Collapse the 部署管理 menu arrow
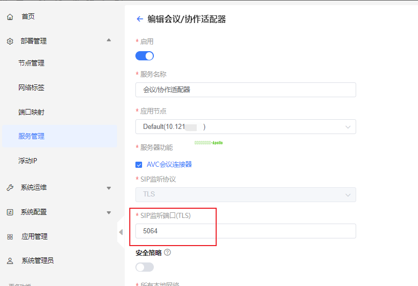This screenshot has width=418, height=286. 108,40
